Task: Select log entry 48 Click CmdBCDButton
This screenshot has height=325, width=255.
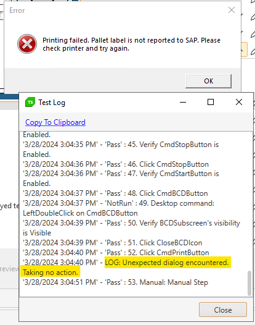Action: (x=115, y=193)
